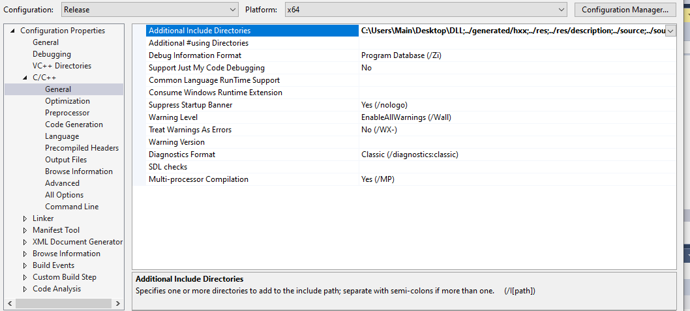The image size is (690, 311).
Task: Open the Platform dropdown showing x64
Action: 425,9
